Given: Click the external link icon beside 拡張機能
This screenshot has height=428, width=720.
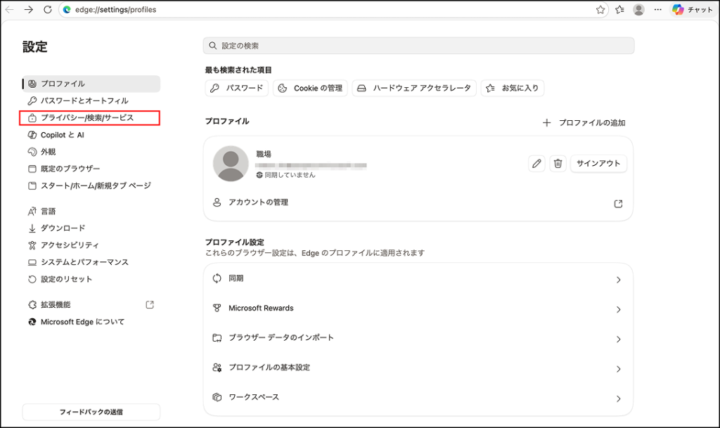Looking at the screenshot, I should point(150,304).
